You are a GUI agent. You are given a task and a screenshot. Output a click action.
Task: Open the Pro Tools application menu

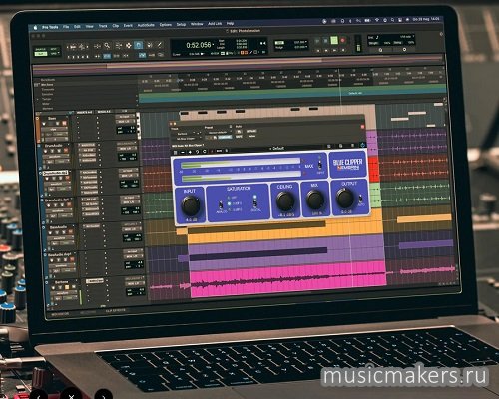[x=50, y=27]
